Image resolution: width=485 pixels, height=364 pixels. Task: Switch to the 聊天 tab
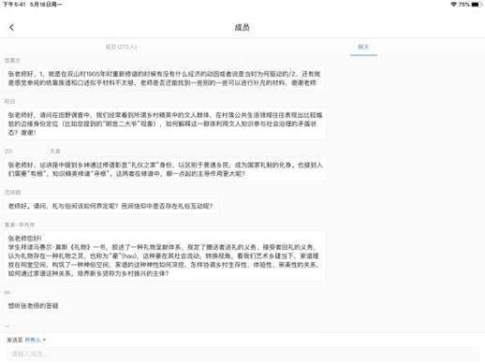pyautogui.click(x=363, y=47)
